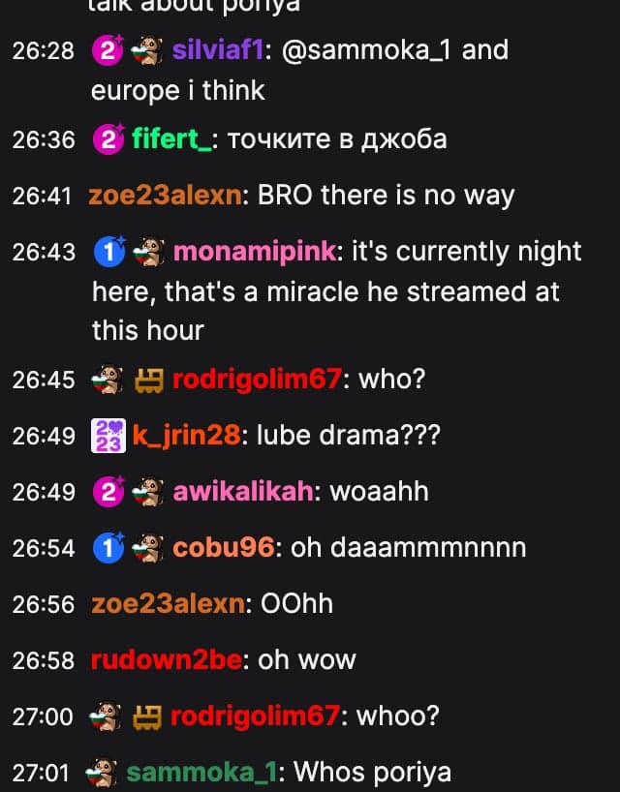This screenshot has height=792, width=620.
Task: Open k_jrin28's username card
Action: (186, 436)
